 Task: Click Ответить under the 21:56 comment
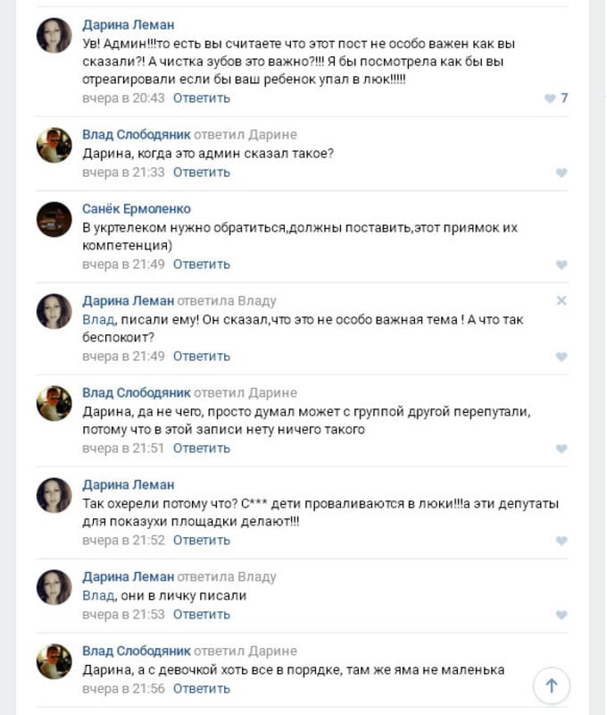(202, 689)
